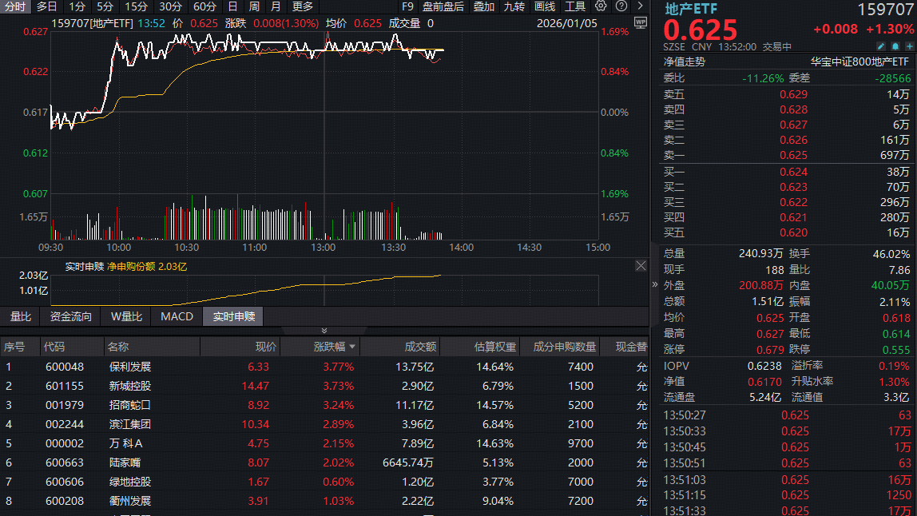Toggle 盘前盘后 pre/post market display

click(443, 6)
